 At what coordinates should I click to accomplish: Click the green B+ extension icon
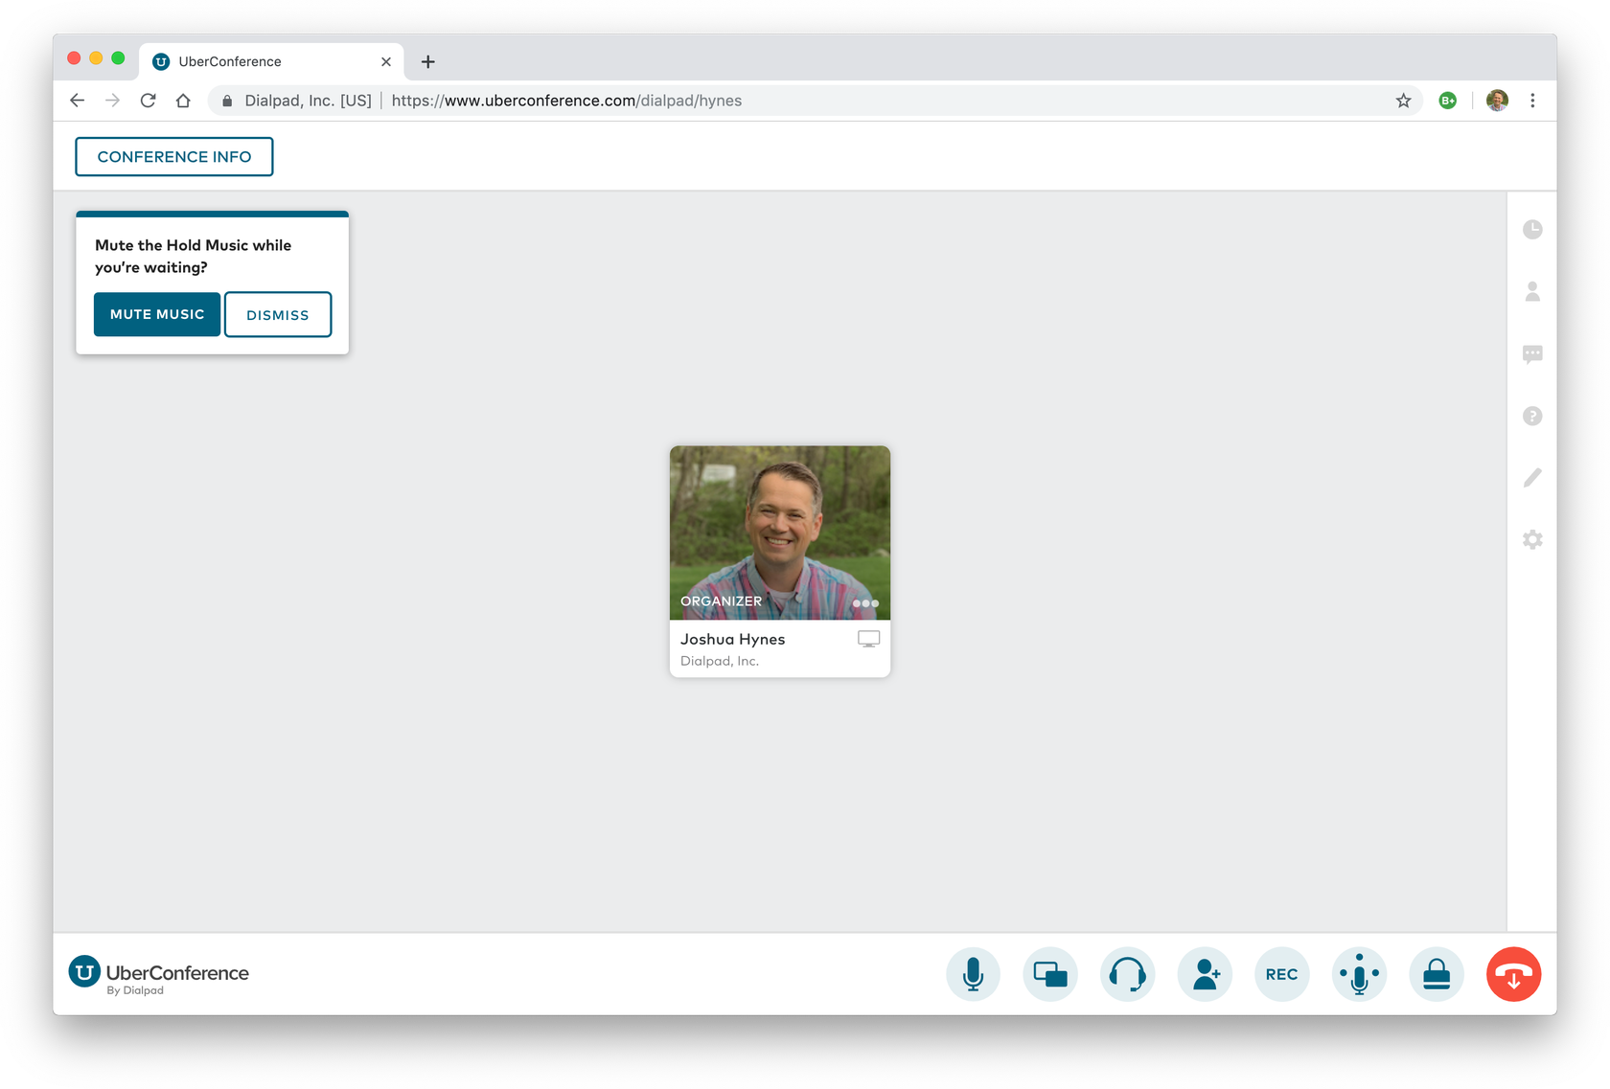[1448, 101]
